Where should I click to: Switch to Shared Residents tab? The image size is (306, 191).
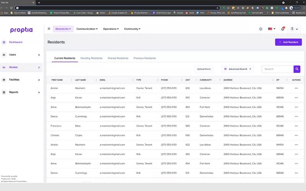coord(118,58)
